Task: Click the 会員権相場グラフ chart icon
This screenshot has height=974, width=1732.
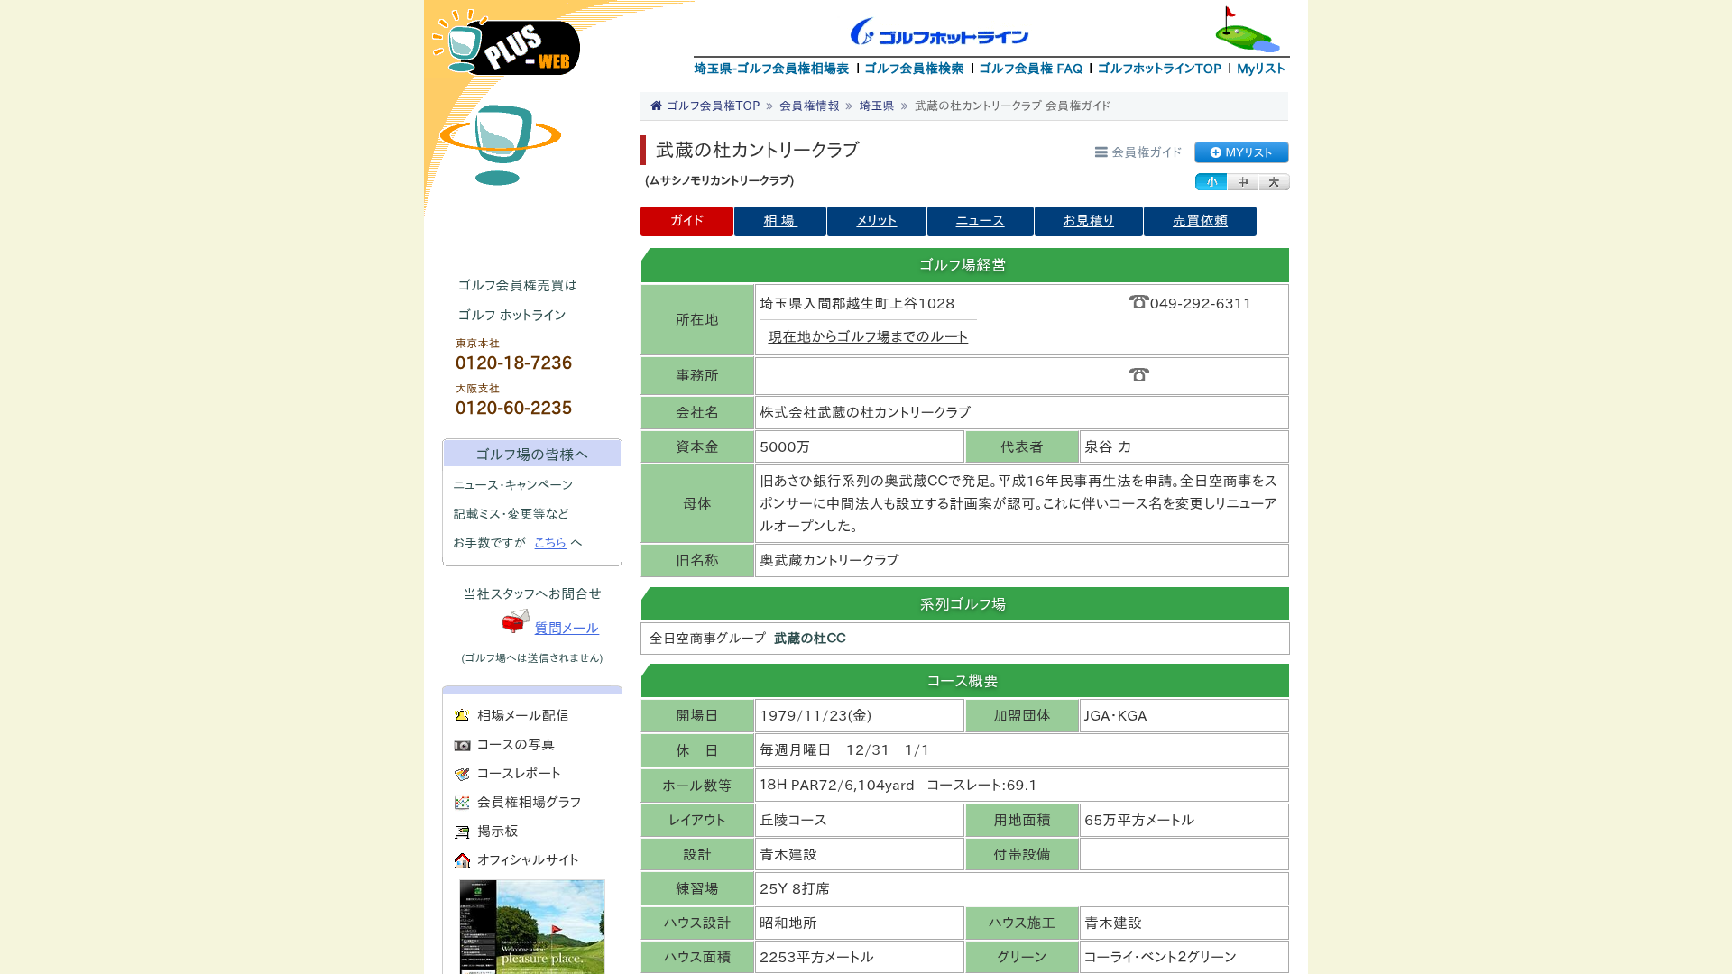Action: click(462, 803)
